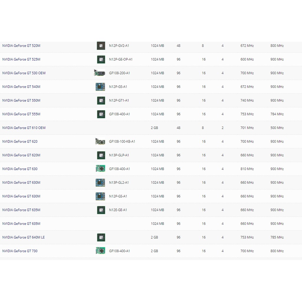This screenshot has height=302, width=302.
Task: Click the GT 640M LE chip thumbnail
Action: [101, 237]
